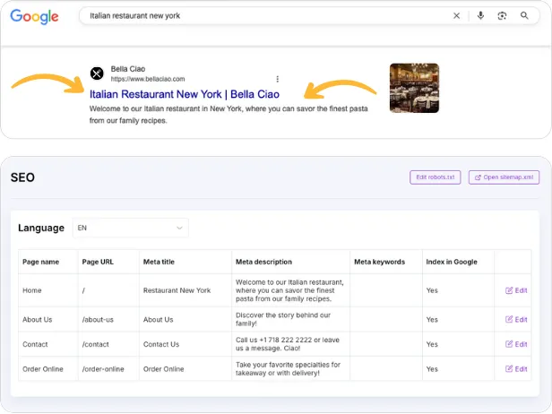Viewport: 552px width, 414px height.
Task: Click the https://www.bellaciao.com URL
Action: (x=148, y=79)
